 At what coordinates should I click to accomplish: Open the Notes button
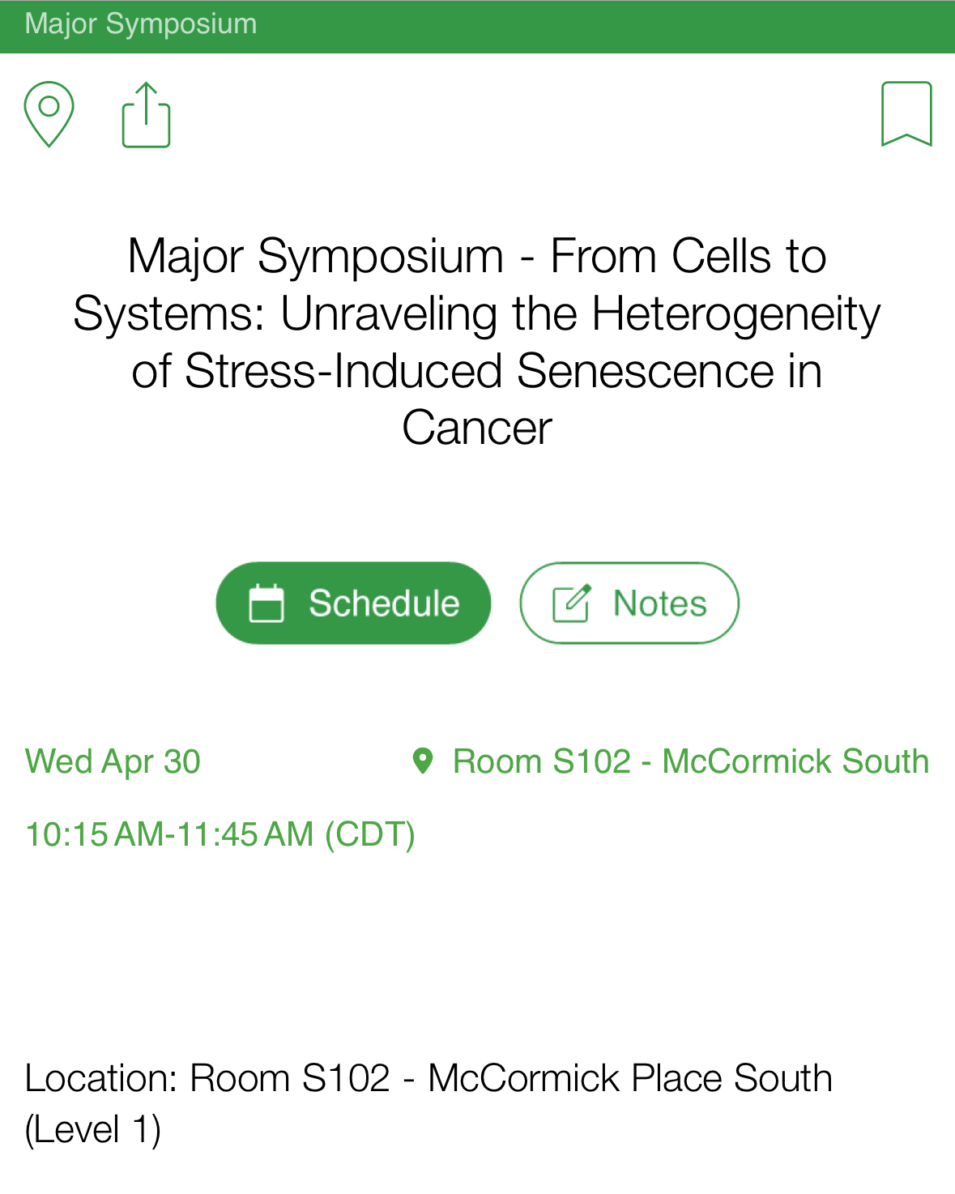tap(629, 603)
